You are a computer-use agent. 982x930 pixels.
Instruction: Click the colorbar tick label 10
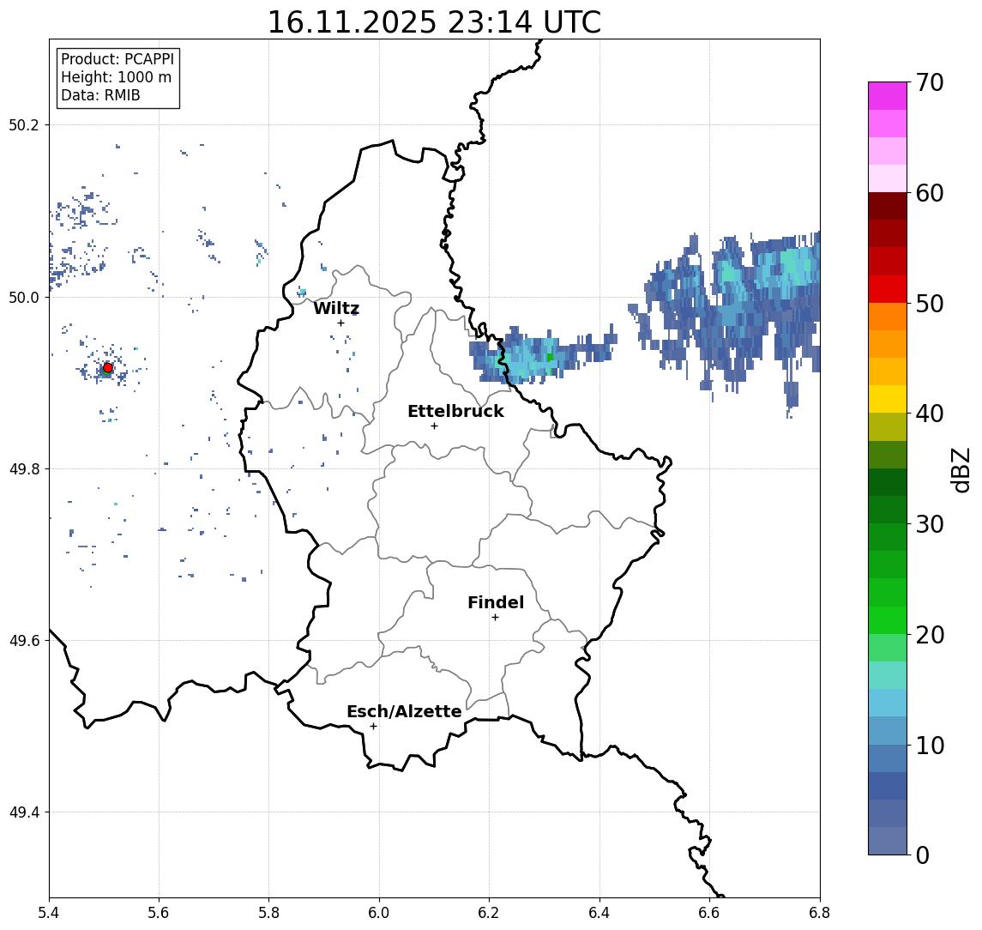[x=930, y=745]
